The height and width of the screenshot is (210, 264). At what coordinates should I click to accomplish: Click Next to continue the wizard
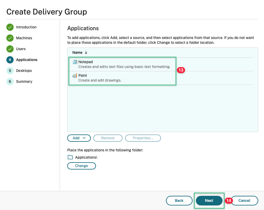(209, 201)
